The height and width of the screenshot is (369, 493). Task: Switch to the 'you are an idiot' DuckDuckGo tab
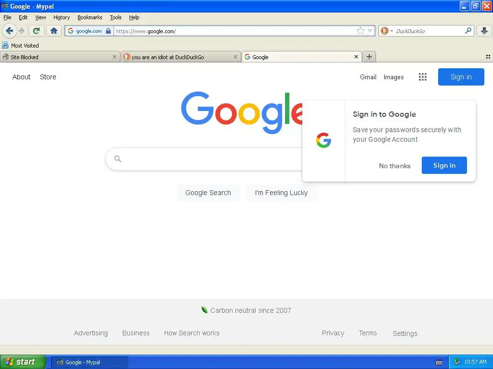(x=181, y=57)
